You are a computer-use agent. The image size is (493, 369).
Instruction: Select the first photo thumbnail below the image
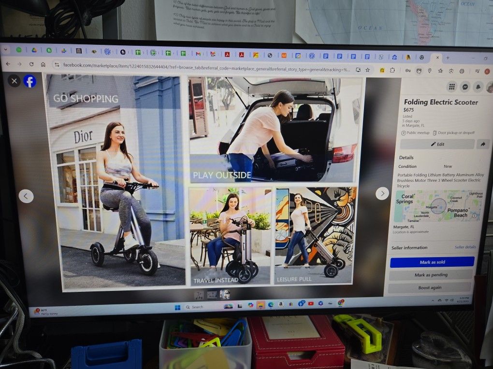tap(199, 295)
